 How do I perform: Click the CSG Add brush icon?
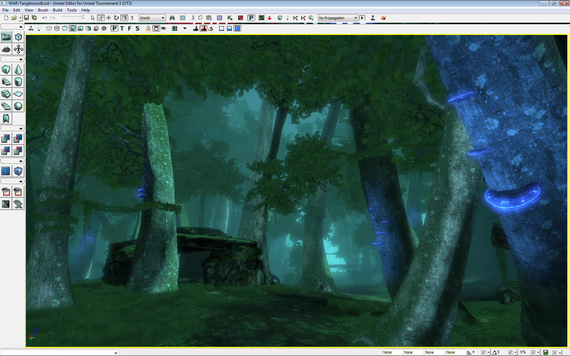[6, 139]
